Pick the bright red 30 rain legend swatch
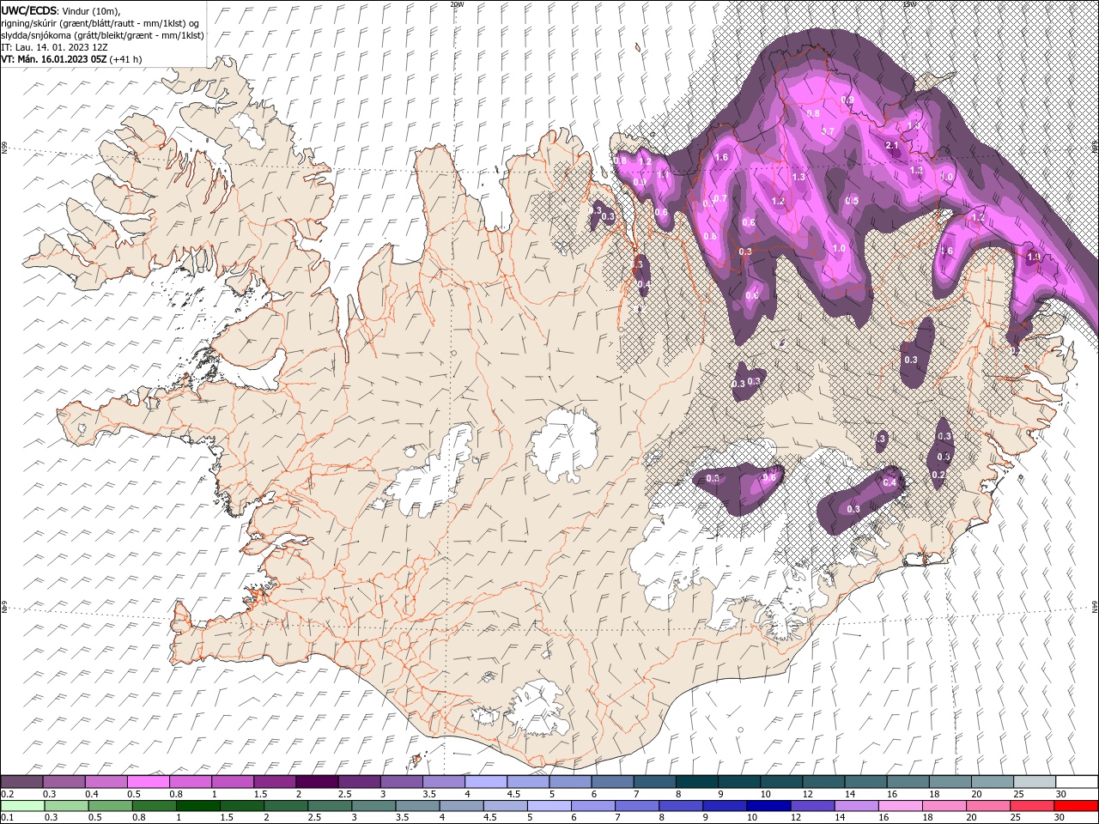 pyautogui.click(x=1077, y=805)
